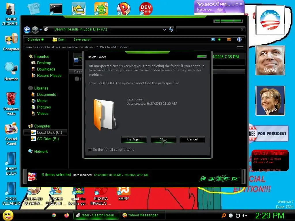Switch to Yahoo! Messenger taskbar button

(143, 215)
